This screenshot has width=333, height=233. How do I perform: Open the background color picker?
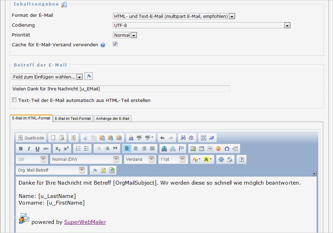[208, 159]
